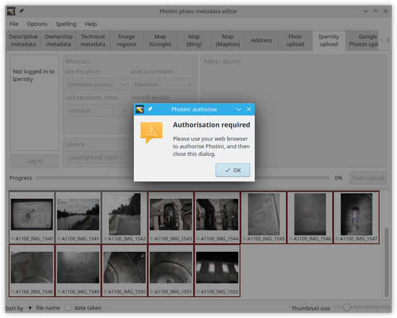Click the Photini icon in authorise dialog title bar

(140, 109)
